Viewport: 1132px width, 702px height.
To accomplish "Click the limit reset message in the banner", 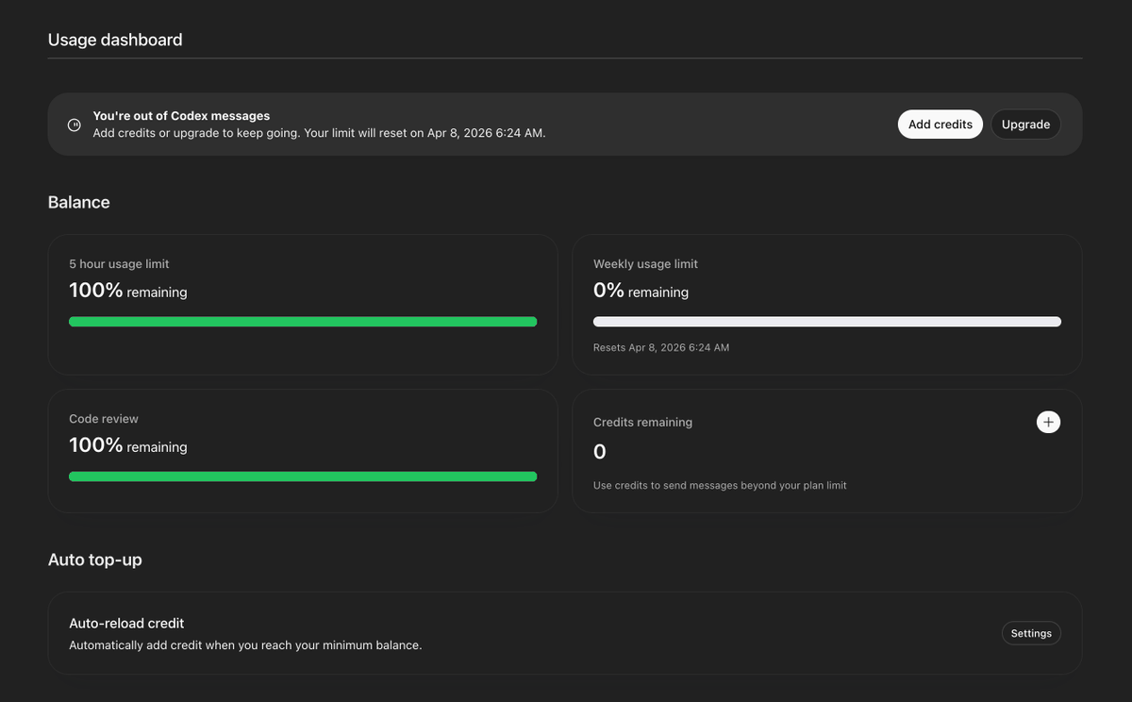I will point(319,133).
